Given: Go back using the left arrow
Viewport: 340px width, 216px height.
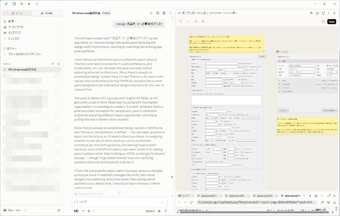Looking at the screenshot, I should click(x=29, y=4).
